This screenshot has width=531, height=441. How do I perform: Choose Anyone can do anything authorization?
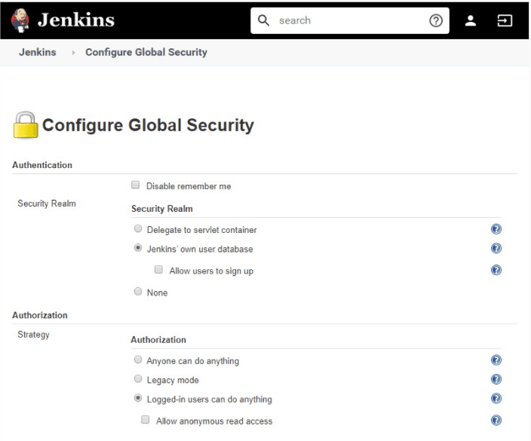pos(137,360)
